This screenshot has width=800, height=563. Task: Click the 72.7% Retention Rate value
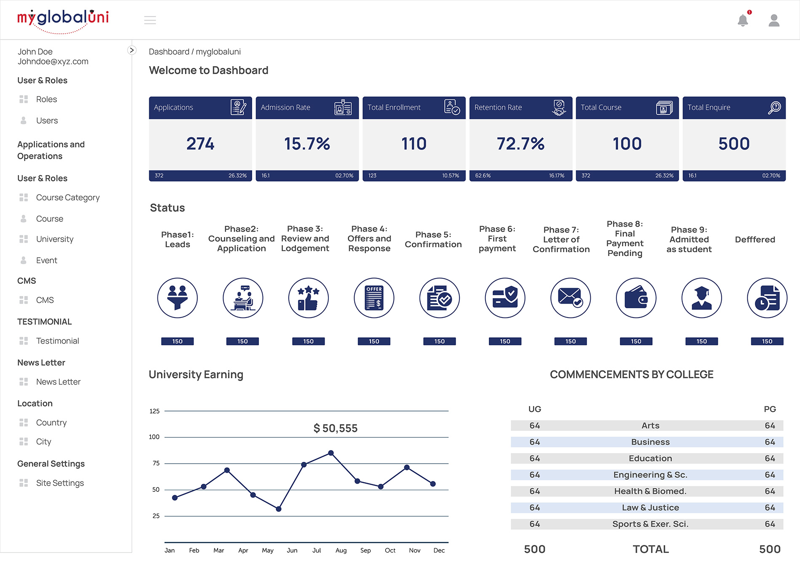click(x=521, y=144)
